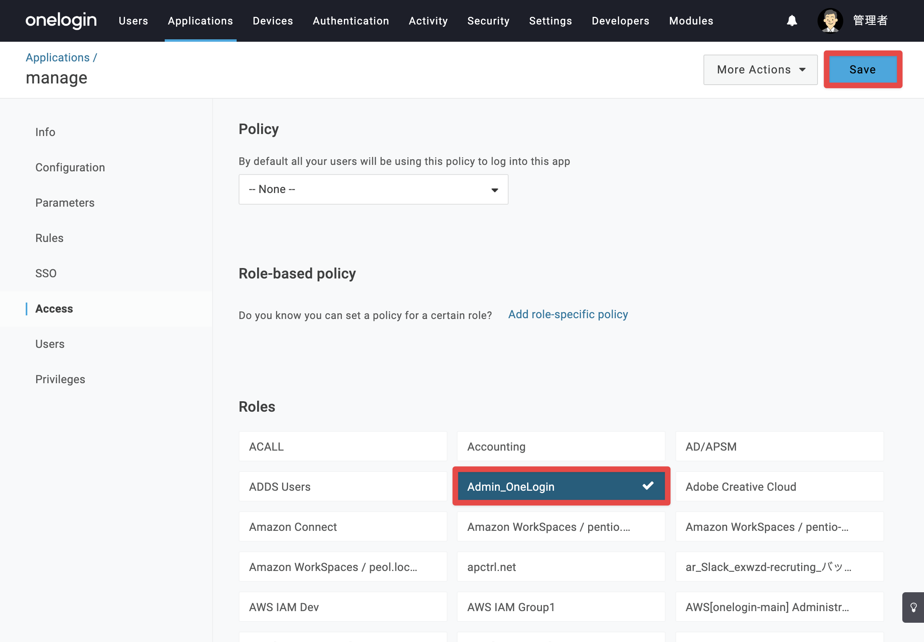924x642 pixels.
Task: Open the Modules top menu
Action: (691, 21)
